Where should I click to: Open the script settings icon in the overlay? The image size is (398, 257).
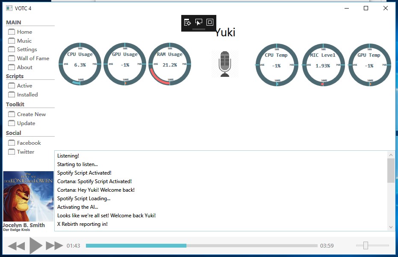187,23
